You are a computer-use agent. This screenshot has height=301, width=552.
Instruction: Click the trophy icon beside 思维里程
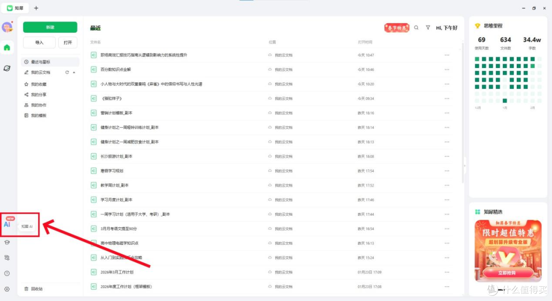pyautogui.click(x=478, y=26)
